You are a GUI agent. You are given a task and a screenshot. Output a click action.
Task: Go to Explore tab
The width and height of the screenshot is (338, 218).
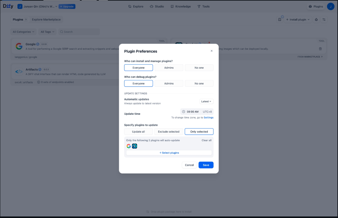136,6
